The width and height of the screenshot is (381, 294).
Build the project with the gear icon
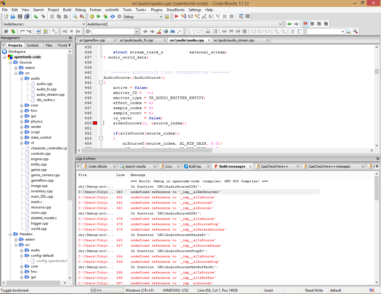click(x=92, y=16)
